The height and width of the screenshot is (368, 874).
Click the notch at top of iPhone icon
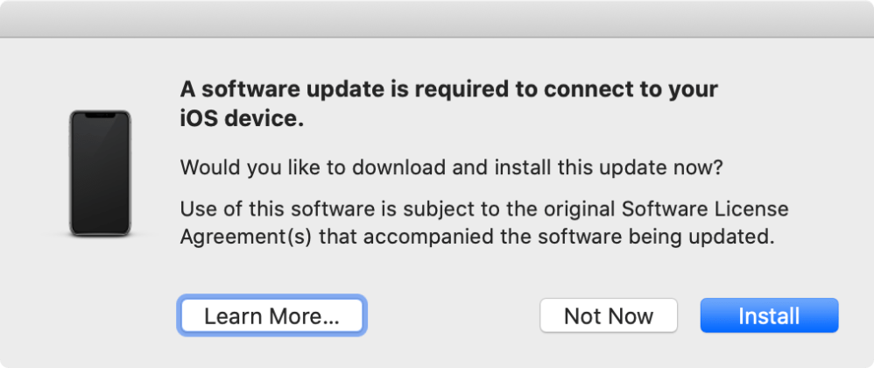tap(101, 115)
